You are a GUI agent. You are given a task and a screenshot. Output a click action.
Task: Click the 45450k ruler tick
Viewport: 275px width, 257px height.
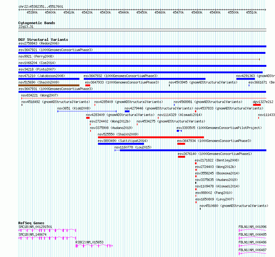coord(142,12)
